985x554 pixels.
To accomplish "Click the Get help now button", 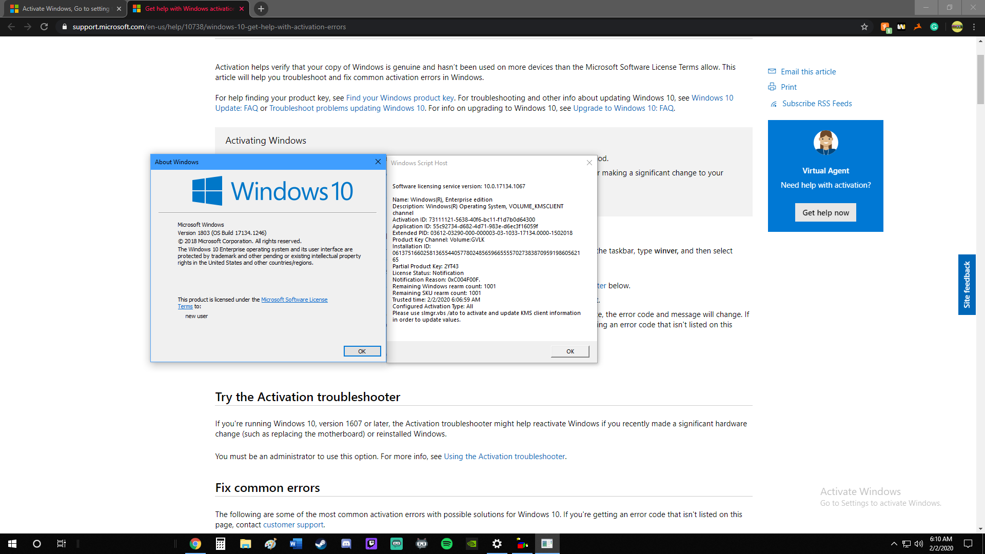I will click(x=825, y=212).
